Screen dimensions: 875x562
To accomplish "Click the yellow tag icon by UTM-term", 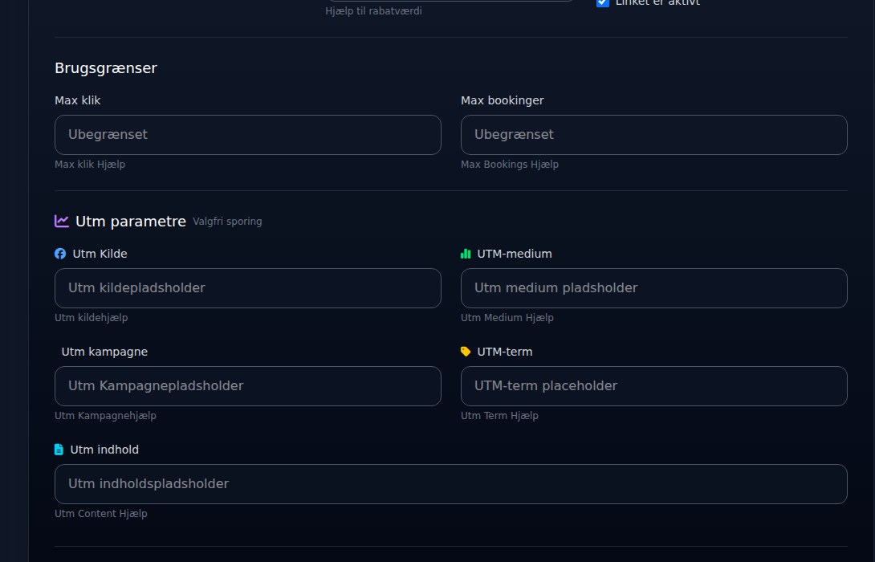I will click(x=466, y=352).
